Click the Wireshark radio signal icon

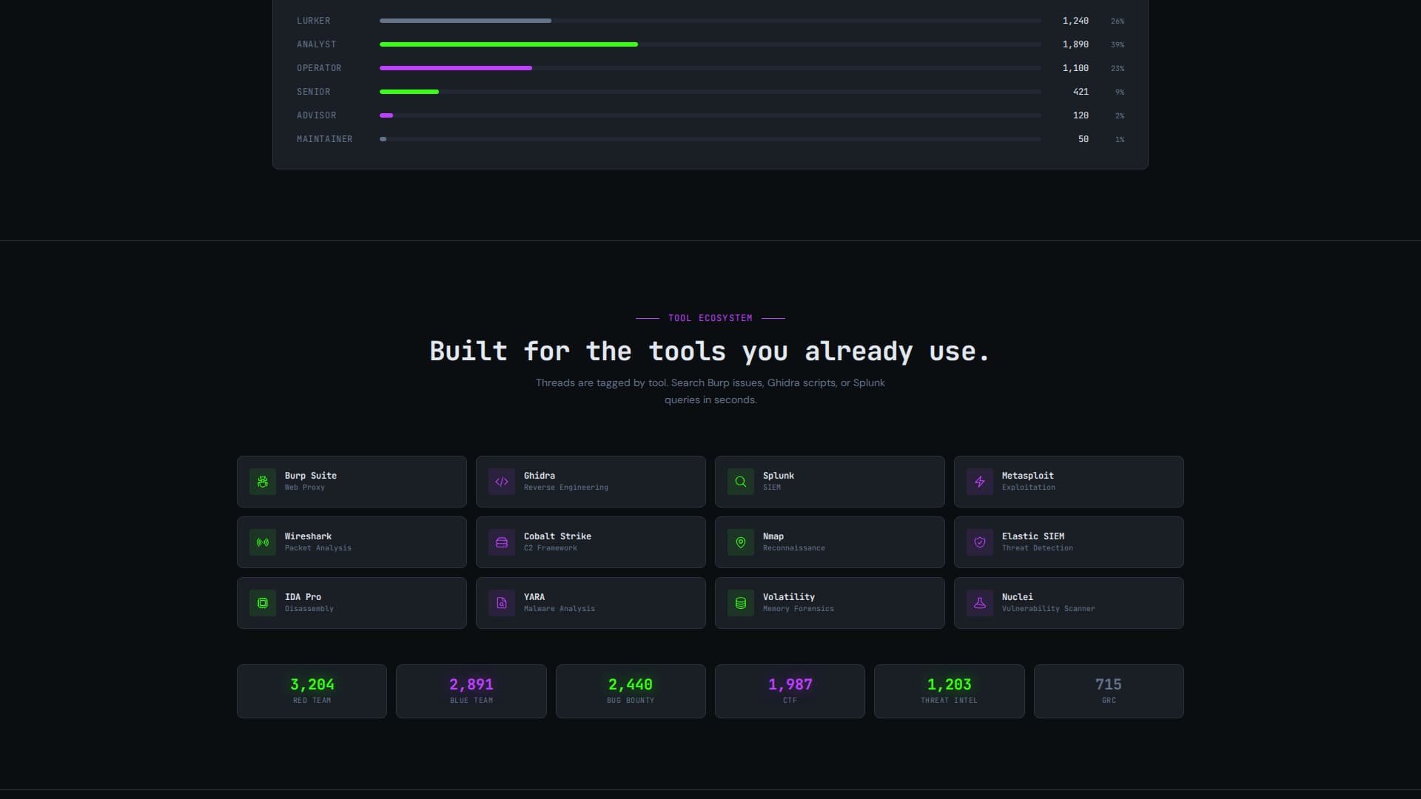pyautogui.click(x=263, y=542)
